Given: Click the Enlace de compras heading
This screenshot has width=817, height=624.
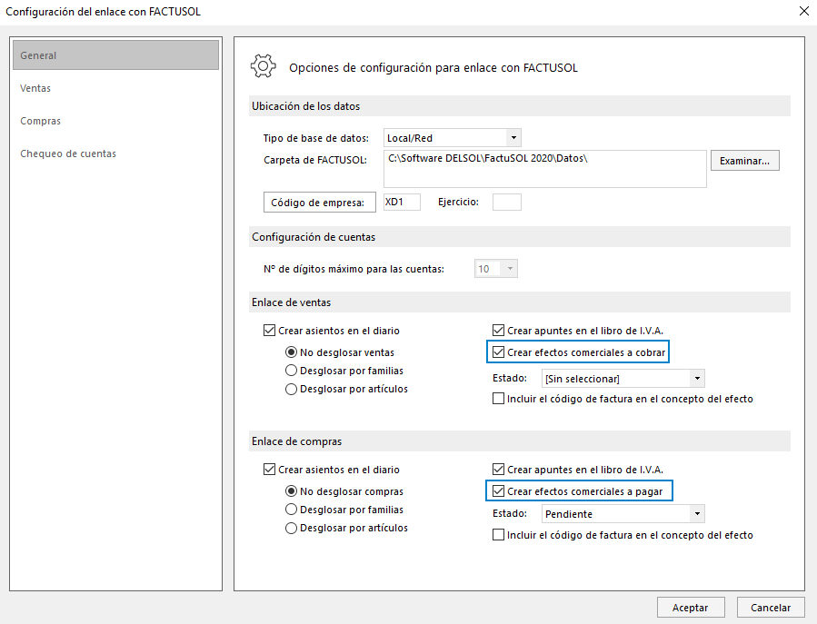Looking at the screenshot, I should click(296, 441).
